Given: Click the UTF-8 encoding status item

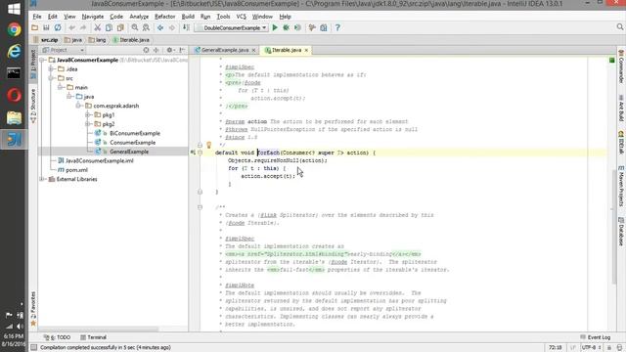Looking at the screenshot, I should tap(591, 348).
